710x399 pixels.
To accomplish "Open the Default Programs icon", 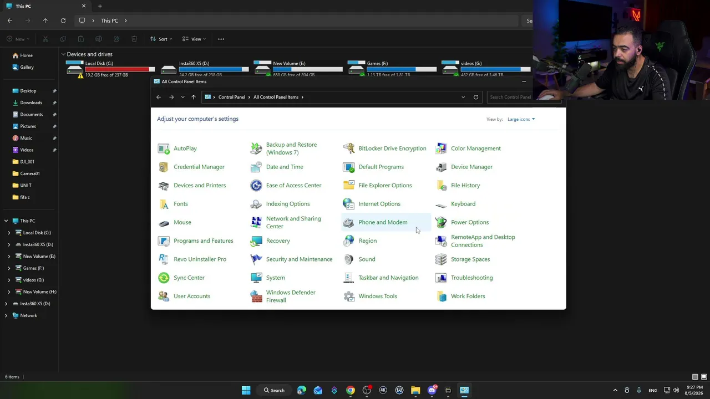I will [x=349, y=167].
